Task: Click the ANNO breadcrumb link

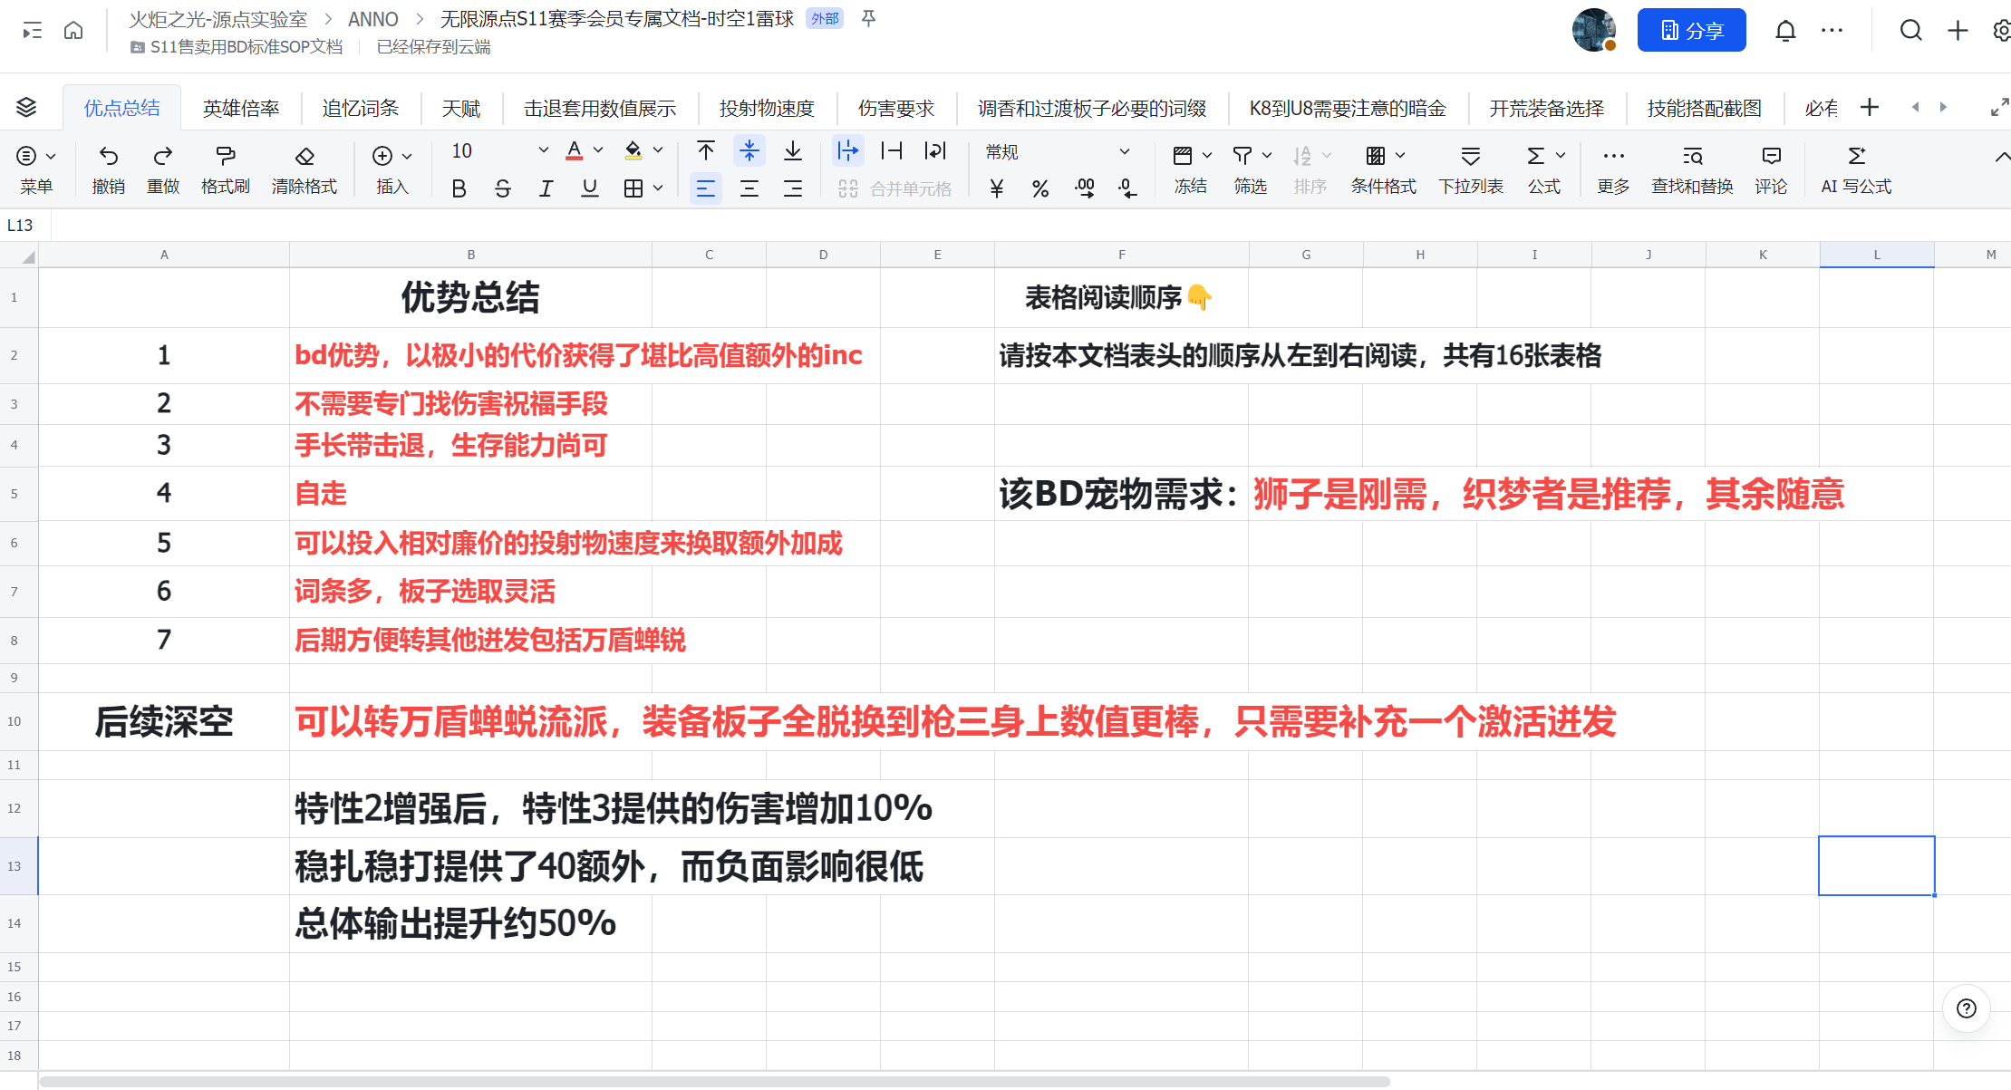Action: click(372, 19)
